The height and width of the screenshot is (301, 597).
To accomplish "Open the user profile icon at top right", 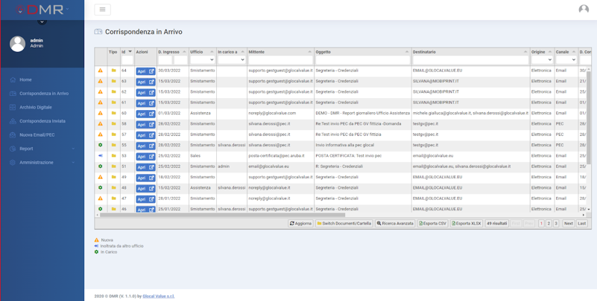I will (584, 9).
